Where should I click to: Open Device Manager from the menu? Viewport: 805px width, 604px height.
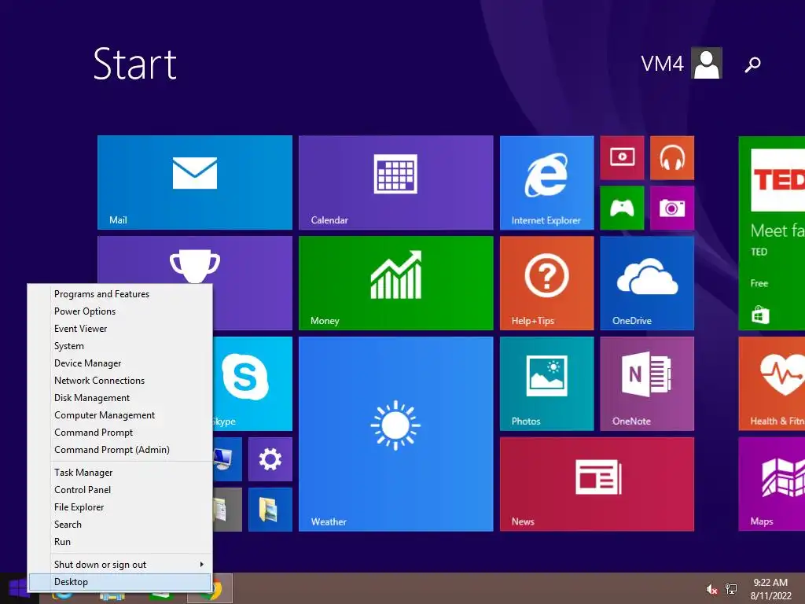[120, 363]
